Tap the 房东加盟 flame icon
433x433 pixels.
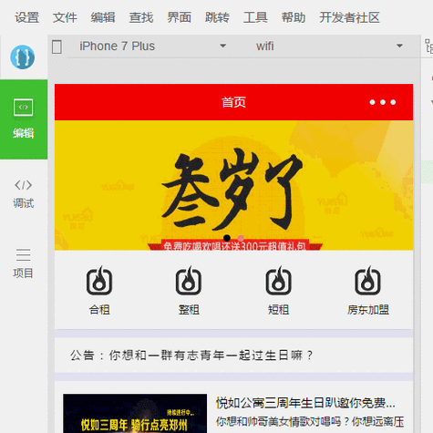click(x=367, y=281)
